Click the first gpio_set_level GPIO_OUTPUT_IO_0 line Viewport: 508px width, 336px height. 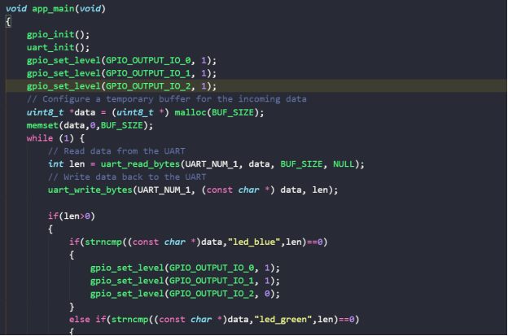click(x=121, y=60)
